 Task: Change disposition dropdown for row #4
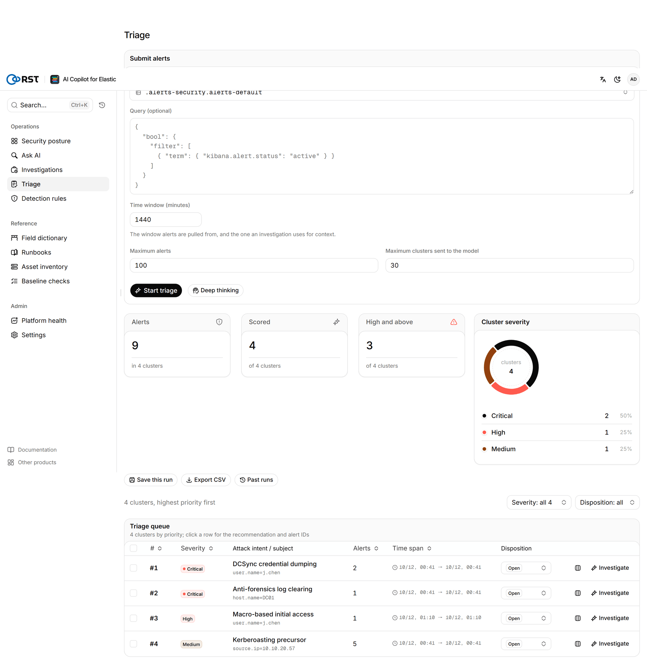point(526,644)
